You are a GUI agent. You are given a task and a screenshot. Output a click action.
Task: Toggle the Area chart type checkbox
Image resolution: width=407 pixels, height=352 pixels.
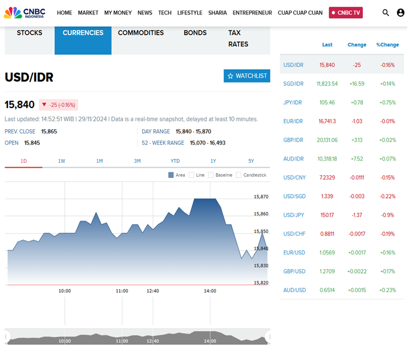[171, 175]
